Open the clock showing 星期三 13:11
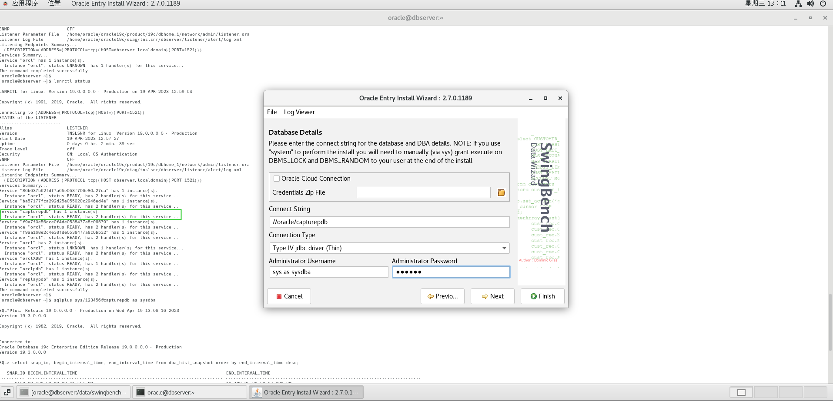 point(765,3)
